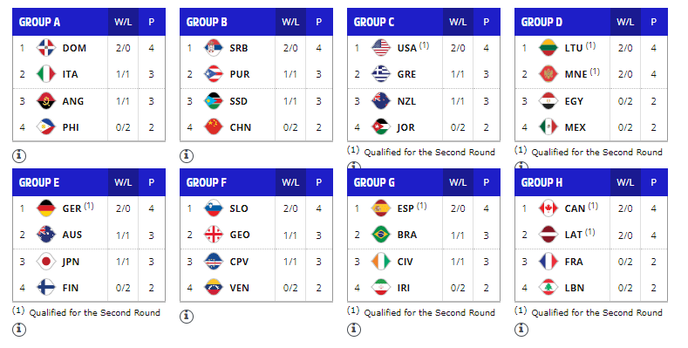The height and width of the screenshot is (348, 688).
Task: Select the Dominican Republic flag icon
Action: [x=46, y=48]
